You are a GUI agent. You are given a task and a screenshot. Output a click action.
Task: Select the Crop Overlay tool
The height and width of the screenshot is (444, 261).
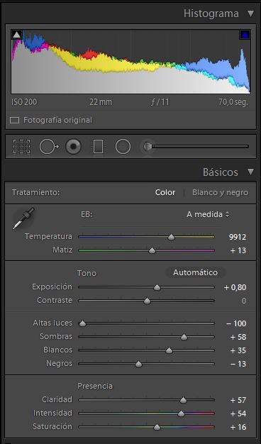pos(21,146)
